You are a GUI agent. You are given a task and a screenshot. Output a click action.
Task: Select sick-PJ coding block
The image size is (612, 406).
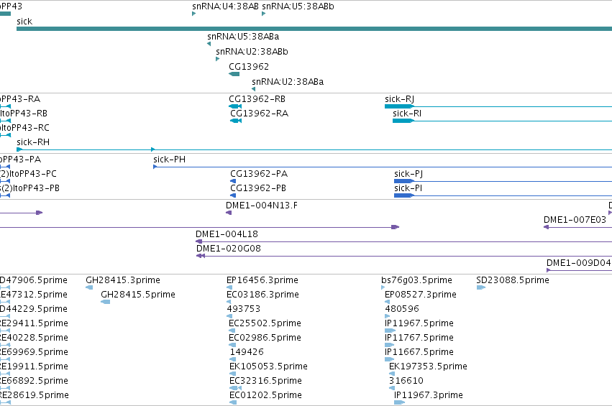pos(403,181)
